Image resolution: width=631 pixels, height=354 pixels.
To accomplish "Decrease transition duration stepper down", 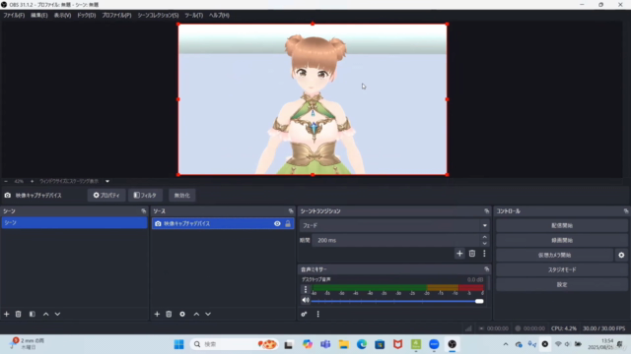I will [x=484, y=243].
